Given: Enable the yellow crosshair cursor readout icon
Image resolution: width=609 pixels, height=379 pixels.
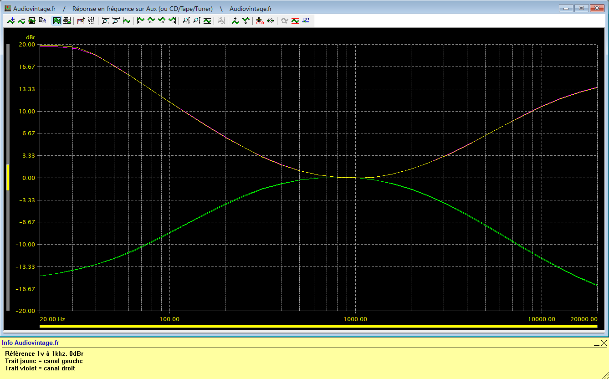Looking at the screenshot, I should point(260,20).
